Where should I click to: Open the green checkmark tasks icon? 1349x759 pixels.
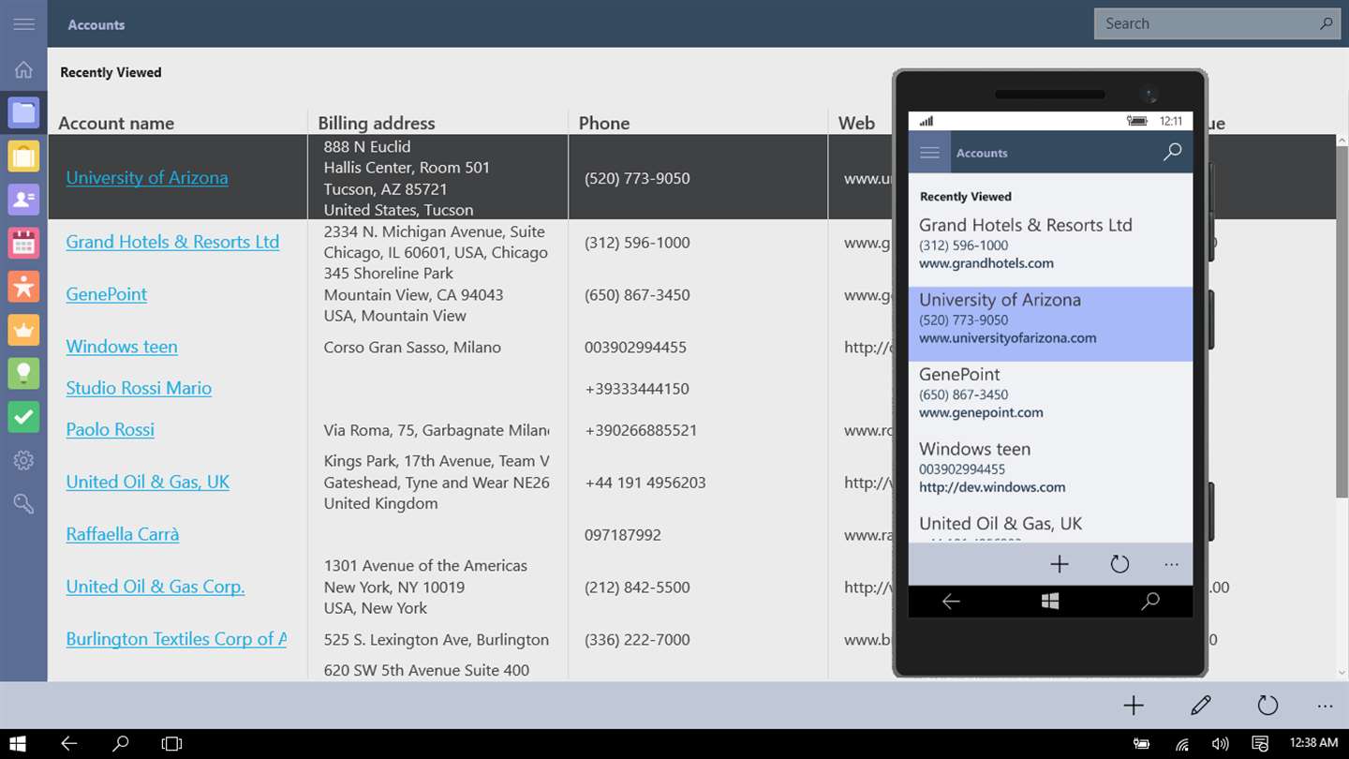[x=23, y=417]
